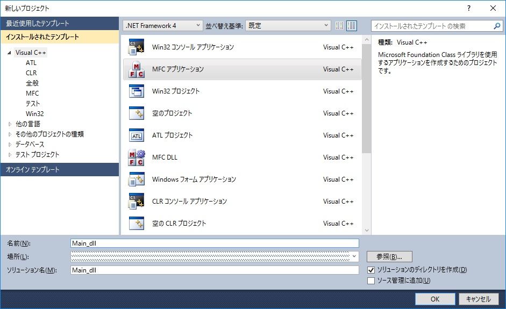Collapse the Visual C++ tree node
This screenshot has height=309, width=506.
click(x=9, y=53)
